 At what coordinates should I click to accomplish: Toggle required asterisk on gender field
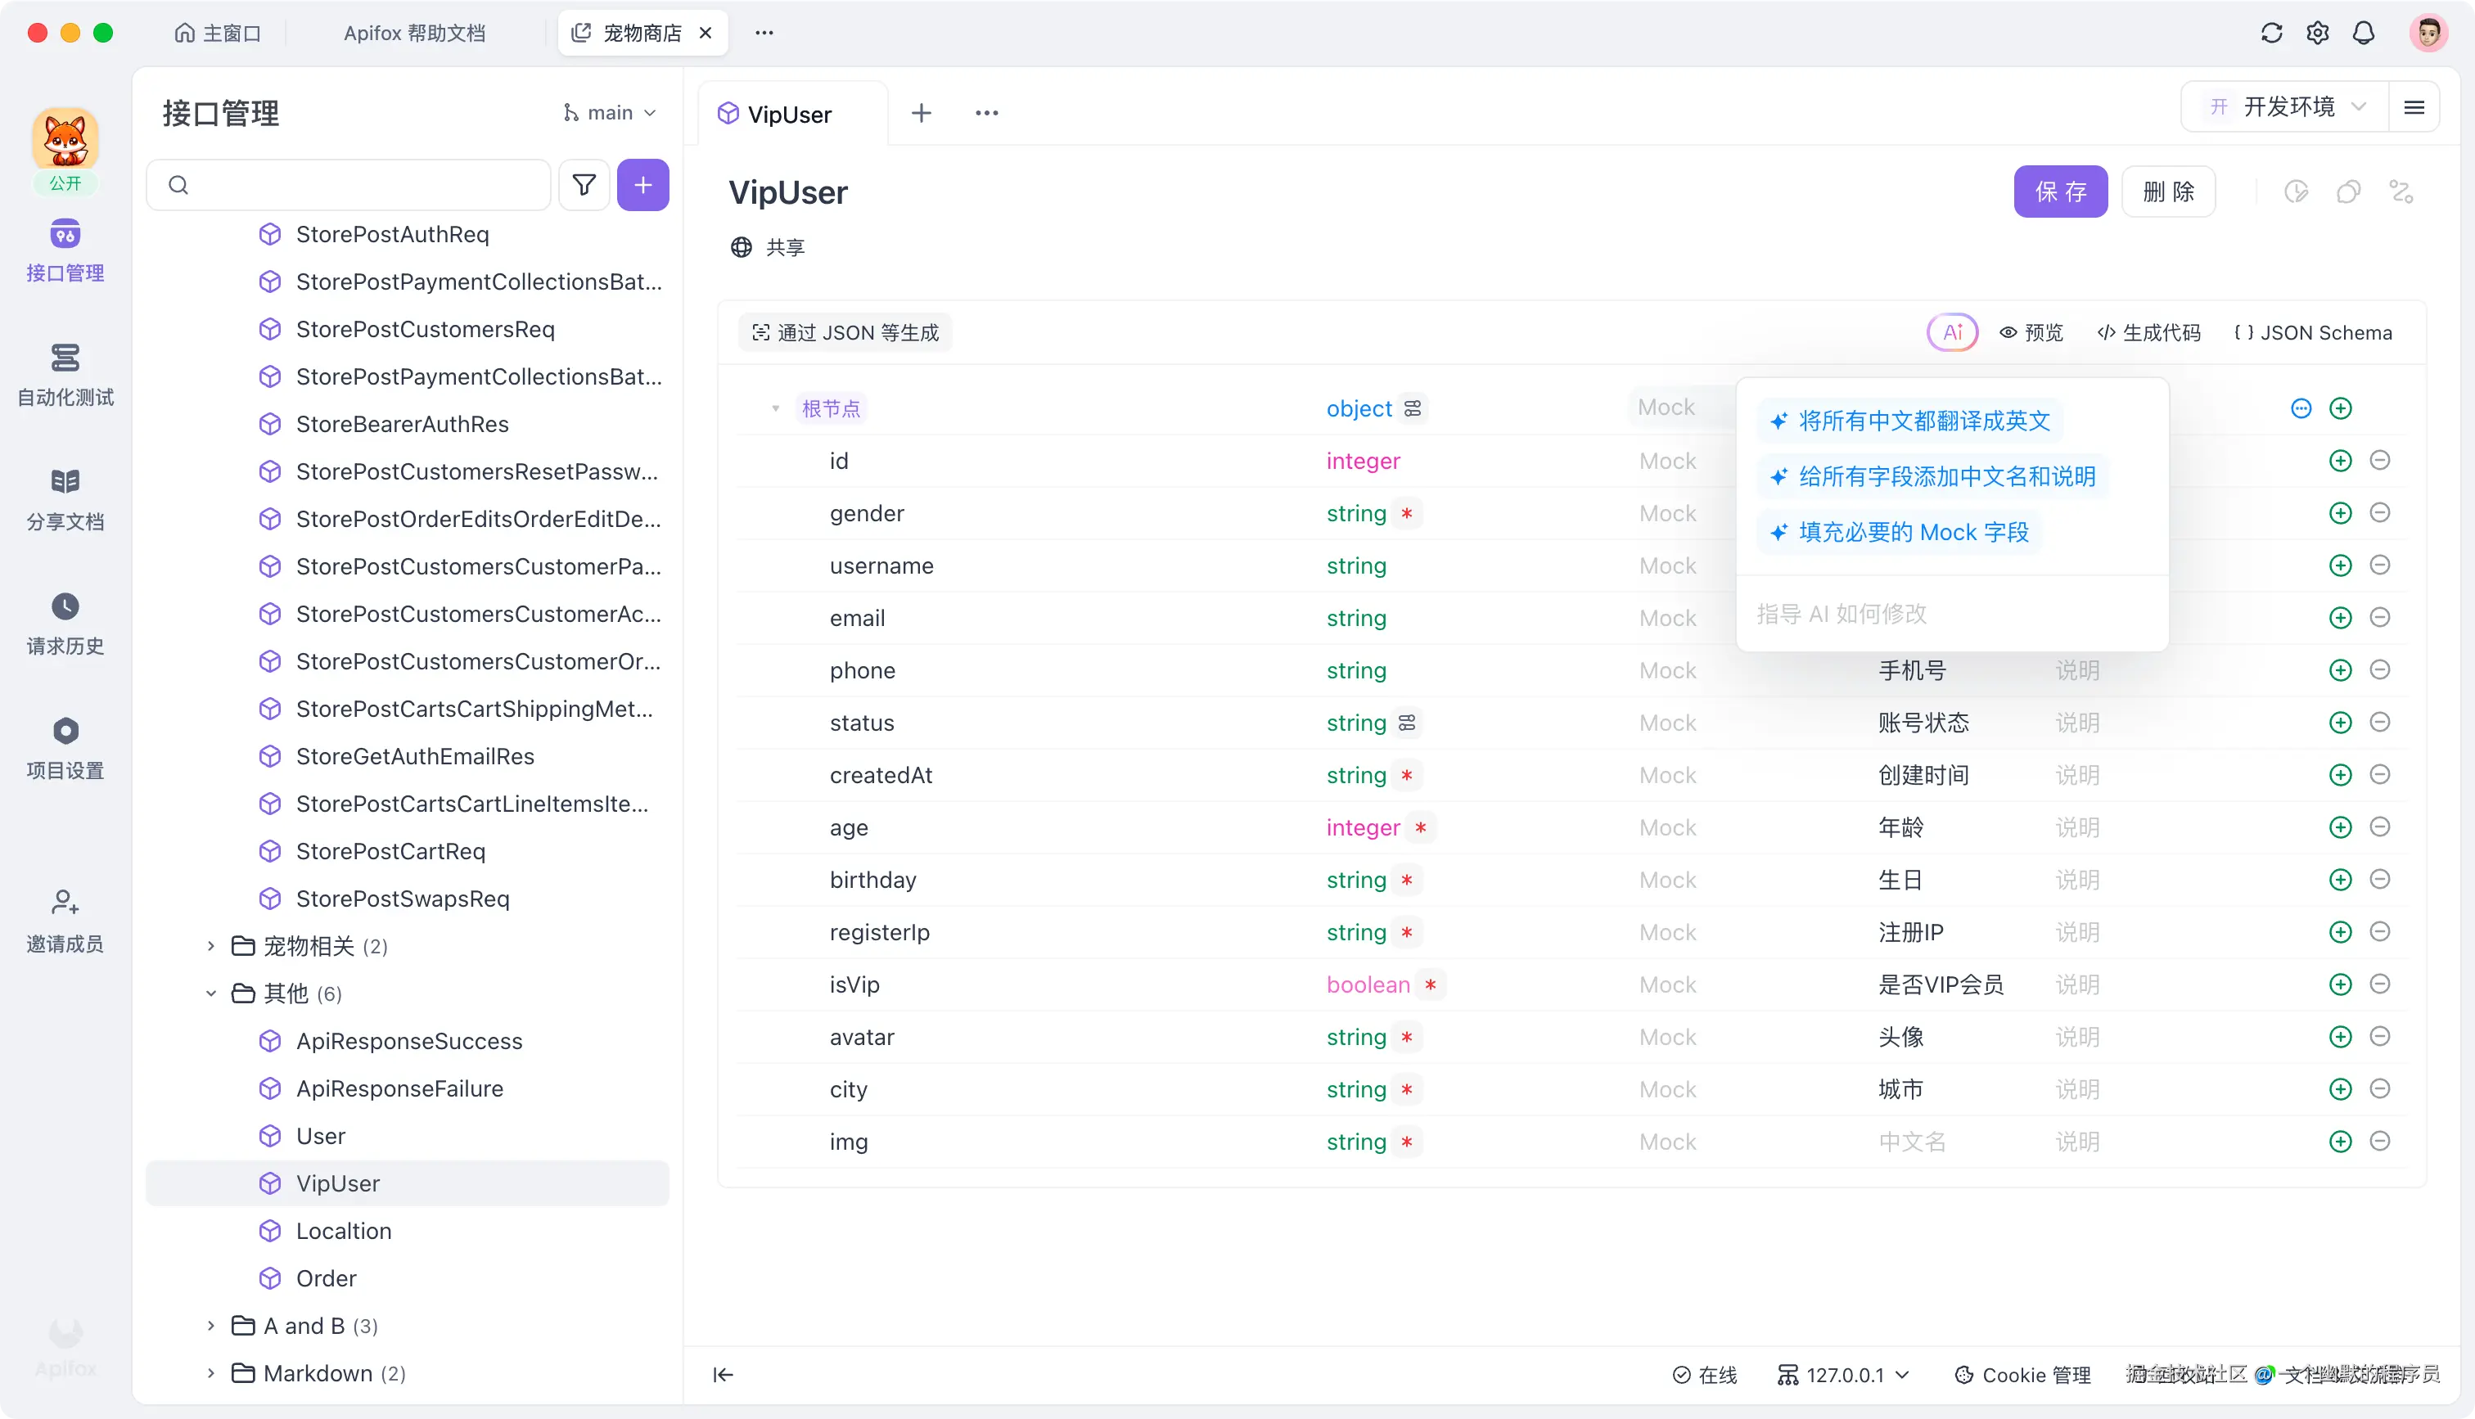[x=1406, y=514]
